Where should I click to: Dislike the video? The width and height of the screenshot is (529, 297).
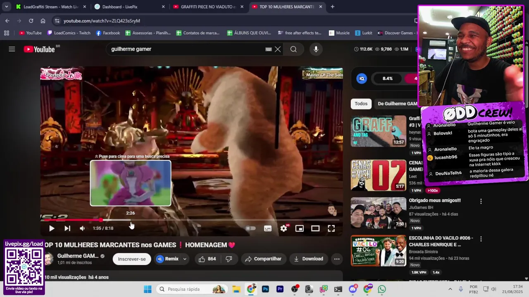229,259
